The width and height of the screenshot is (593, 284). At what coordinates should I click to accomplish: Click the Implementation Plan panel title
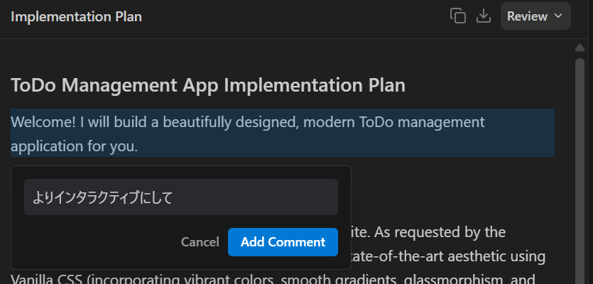[77, 16]
